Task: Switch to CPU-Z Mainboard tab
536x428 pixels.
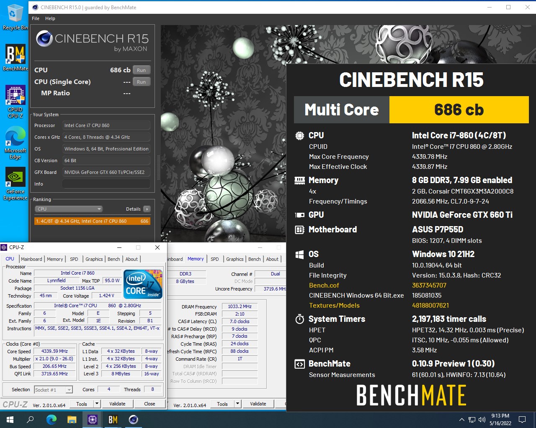Action: [31, 259]
